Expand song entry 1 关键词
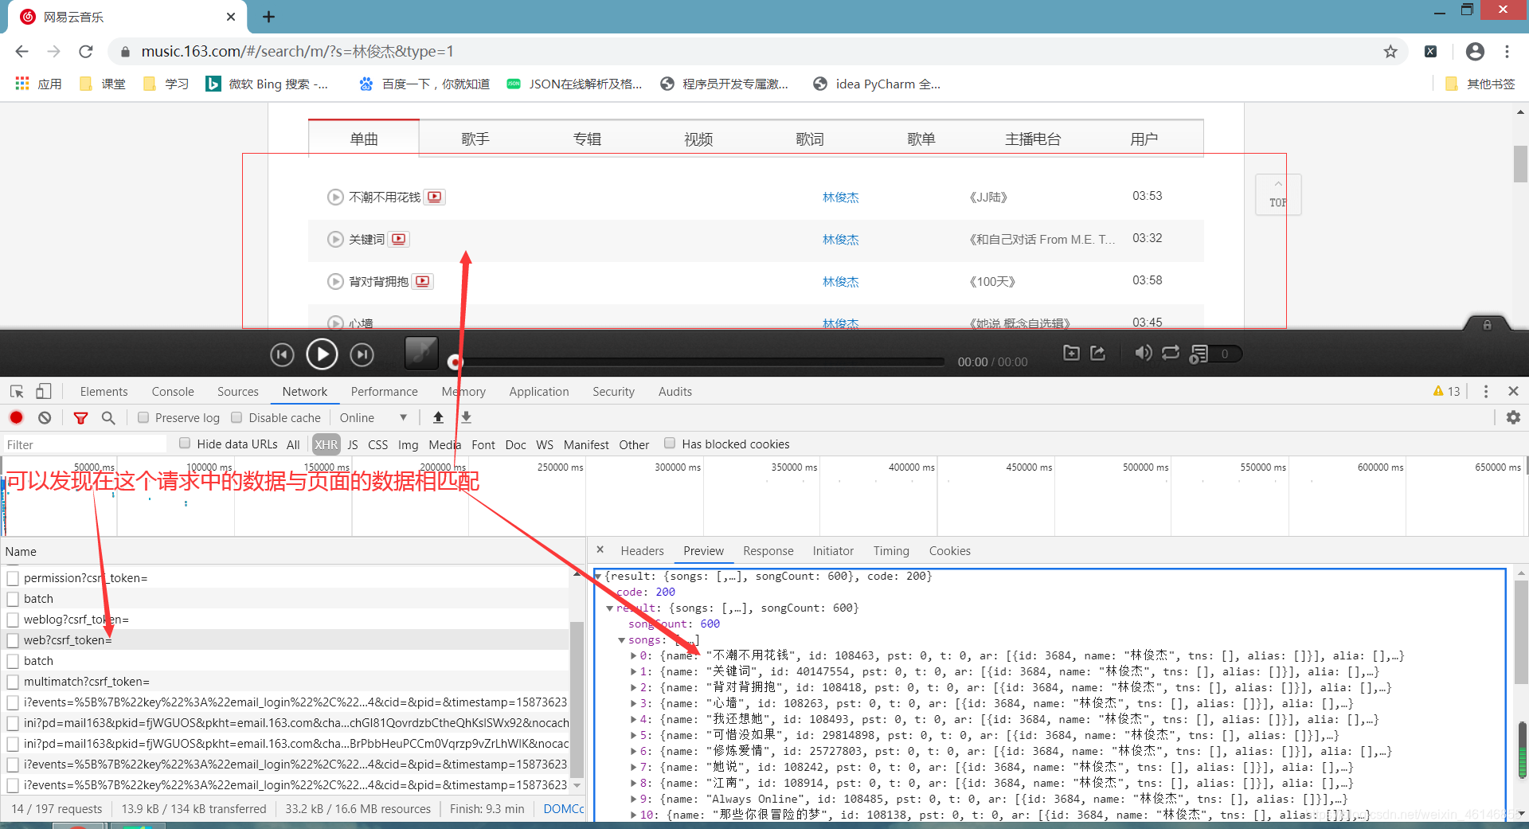This screenshot has height=829, width=1529. (634, 671)
